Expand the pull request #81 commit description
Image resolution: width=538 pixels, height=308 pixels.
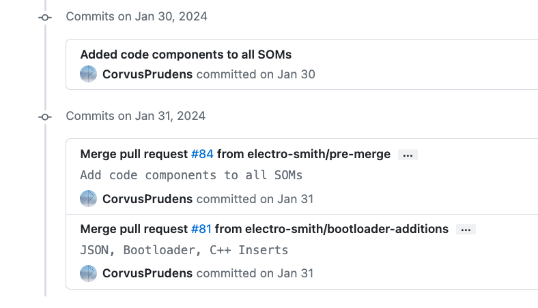coord(466,230)
